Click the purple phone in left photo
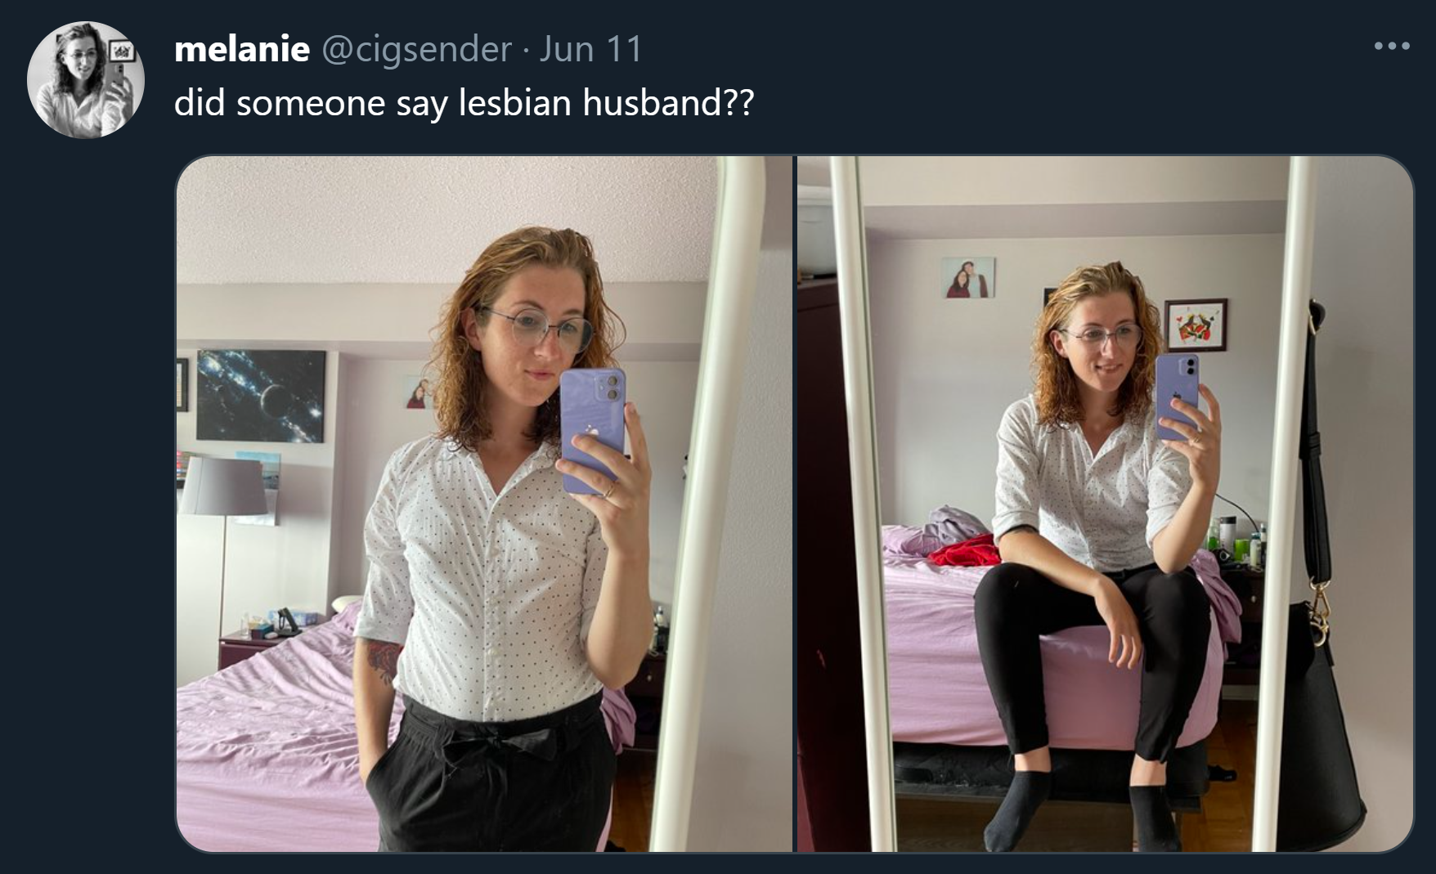The image size is (1436, 874). [593, 431]
